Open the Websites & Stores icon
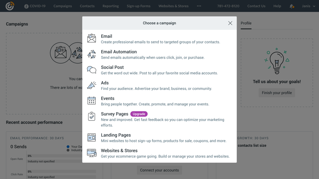 (x=92, y=153)
